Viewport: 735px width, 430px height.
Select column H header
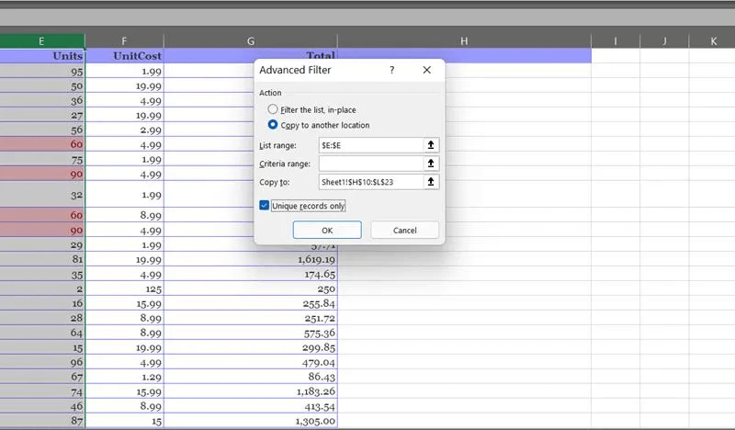coord(464,40)
